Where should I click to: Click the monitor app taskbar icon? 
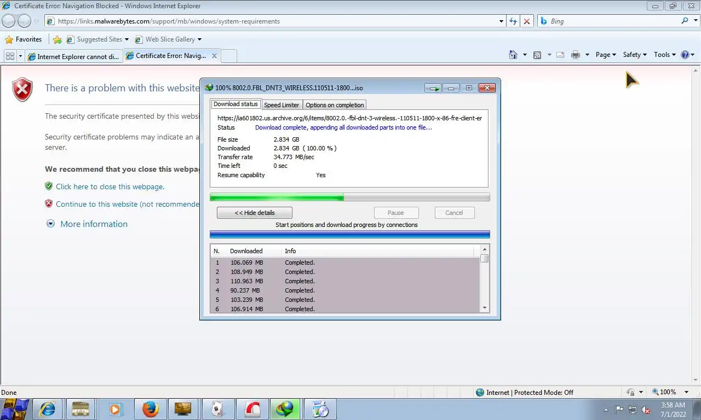click(x=183, y=409)
